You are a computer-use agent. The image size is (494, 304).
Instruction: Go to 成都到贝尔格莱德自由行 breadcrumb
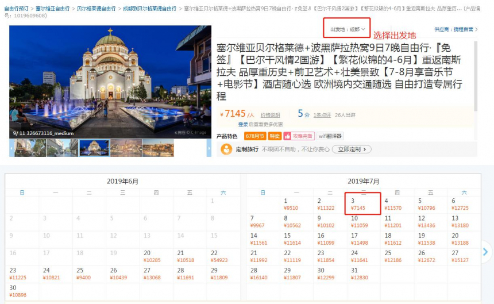[x=150, y=9]
